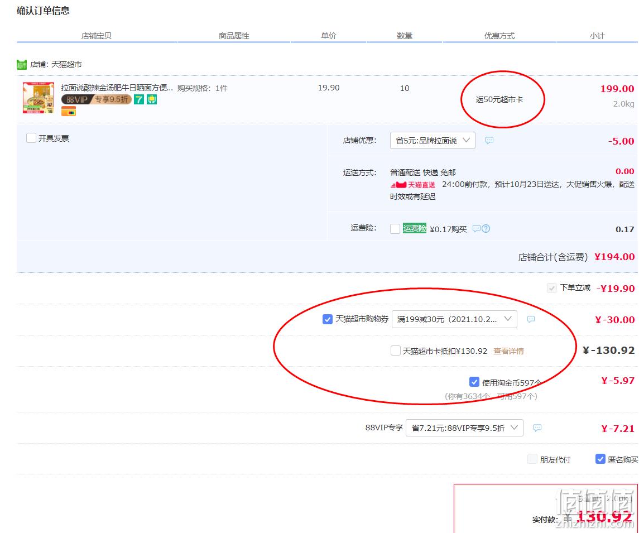Click the quantity value 10
Image resolution: width=639 pixels, height=533 pixels.
(405, 88)
